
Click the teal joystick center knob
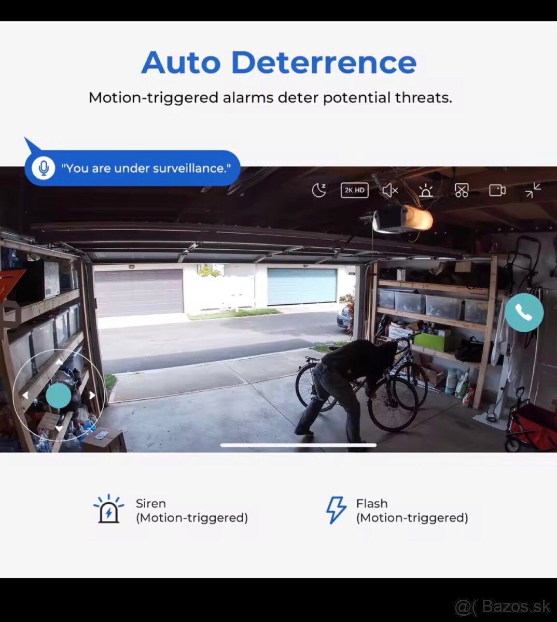(59, 395)
